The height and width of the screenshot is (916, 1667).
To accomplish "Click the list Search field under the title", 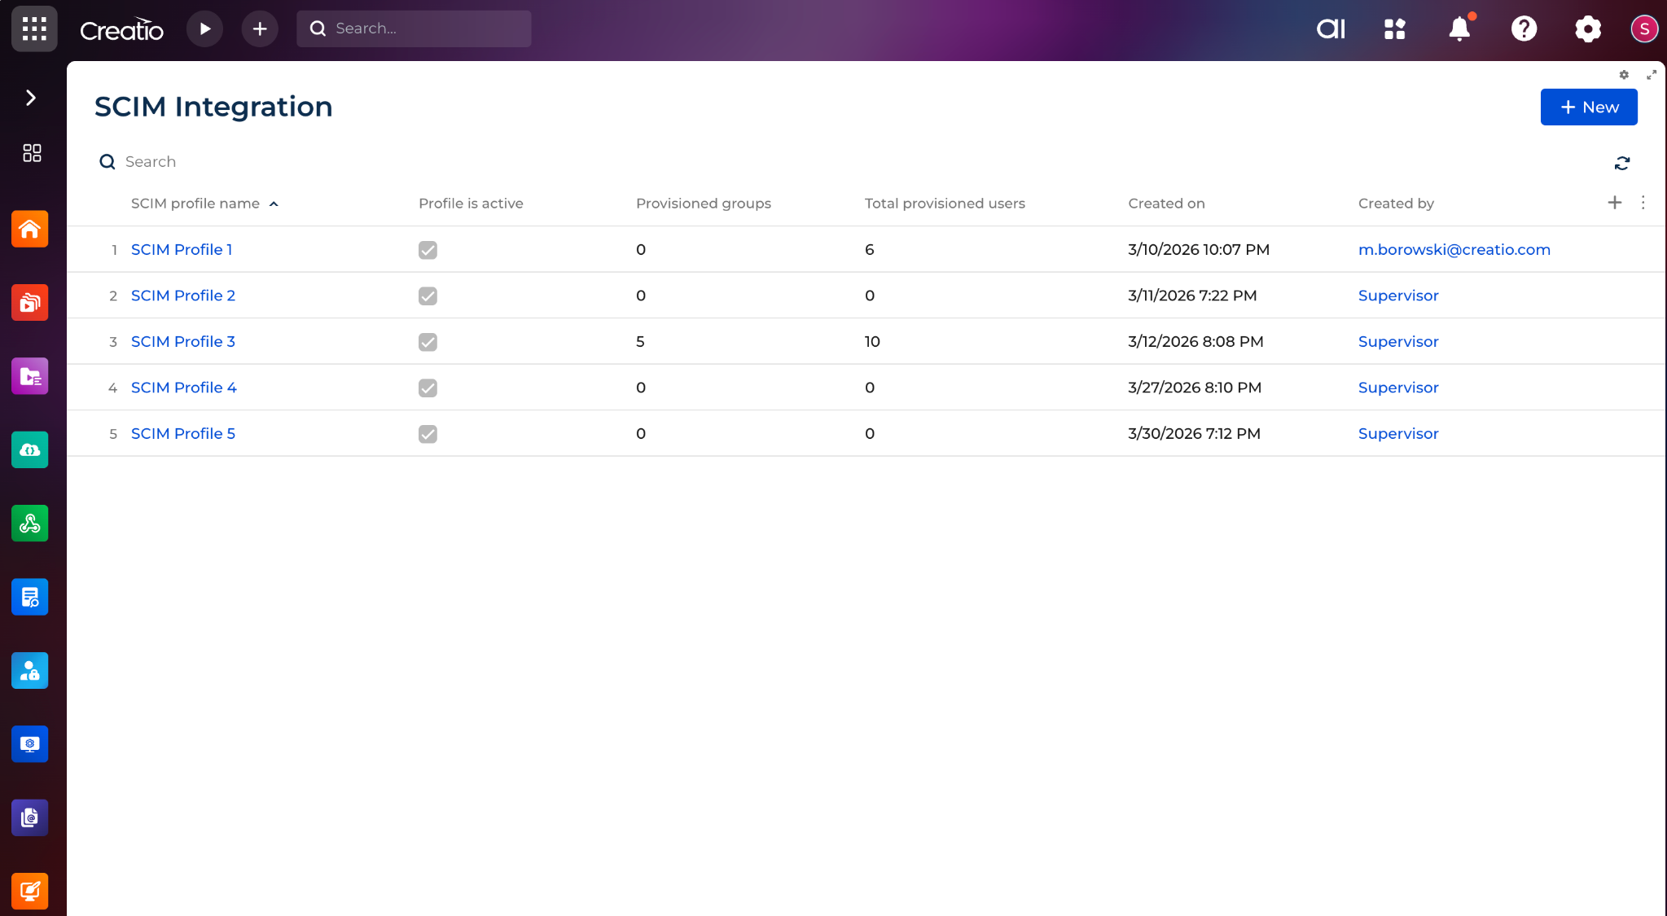I will point(151,162).
